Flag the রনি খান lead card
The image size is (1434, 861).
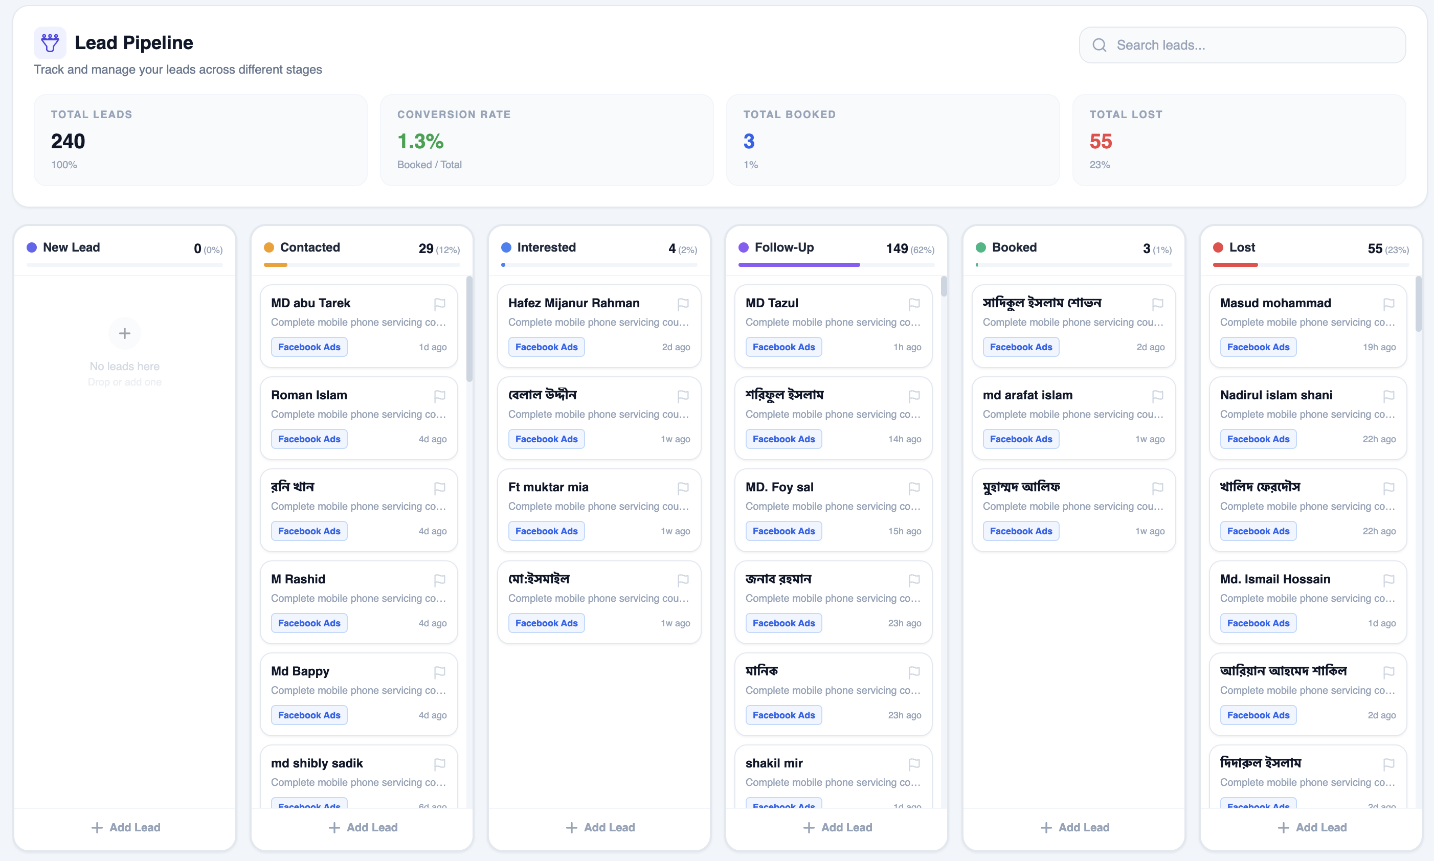tap(439, 488)
